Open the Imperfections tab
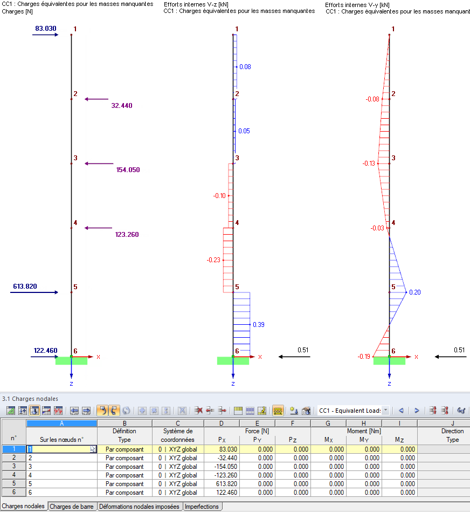Screen dimensions: 470x512 pyautogui.click(x=202, y=507)
